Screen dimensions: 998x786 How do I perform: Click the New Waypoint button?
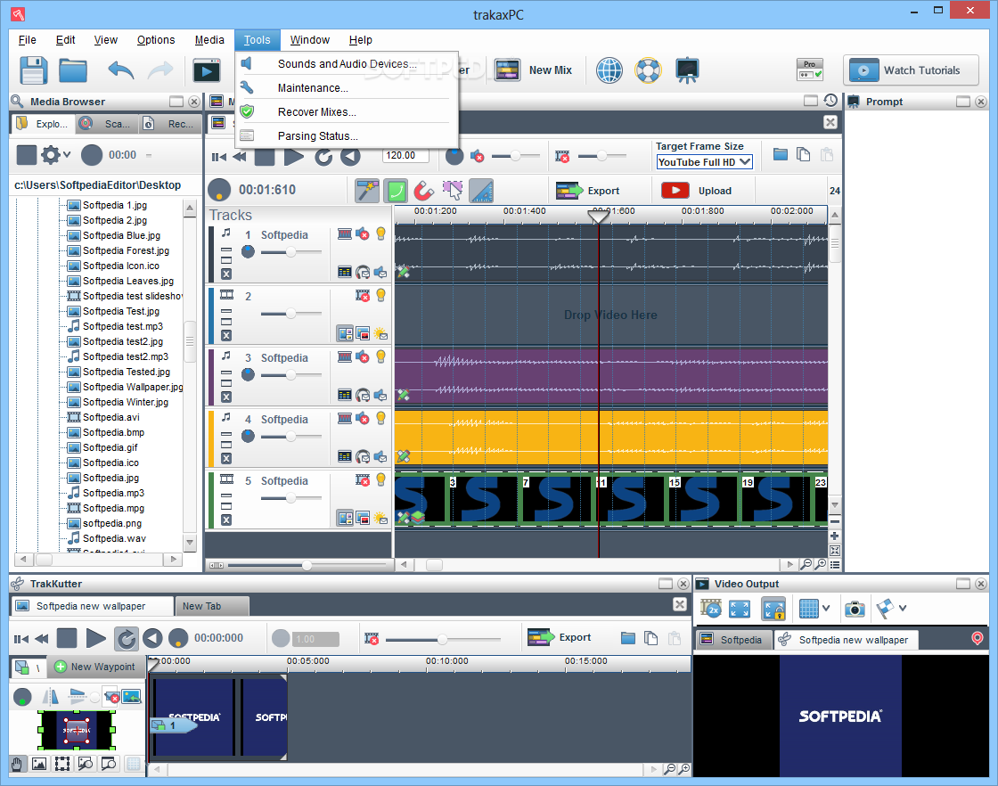[94, 667]
